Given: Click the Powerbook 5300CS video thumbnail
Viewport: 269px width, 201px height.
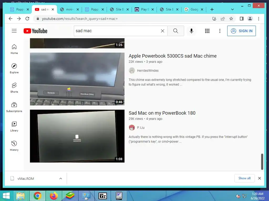Looking at the screenshot, I should click(77, 79).
